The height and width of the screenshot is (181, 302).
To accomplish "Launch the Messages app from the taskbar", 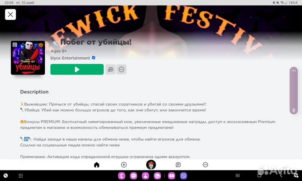I will 133,176.
